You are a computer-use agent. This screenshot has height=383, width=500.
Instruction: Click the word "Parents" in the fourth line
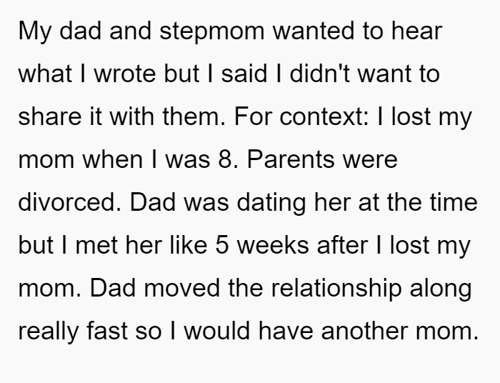[291, 159]
